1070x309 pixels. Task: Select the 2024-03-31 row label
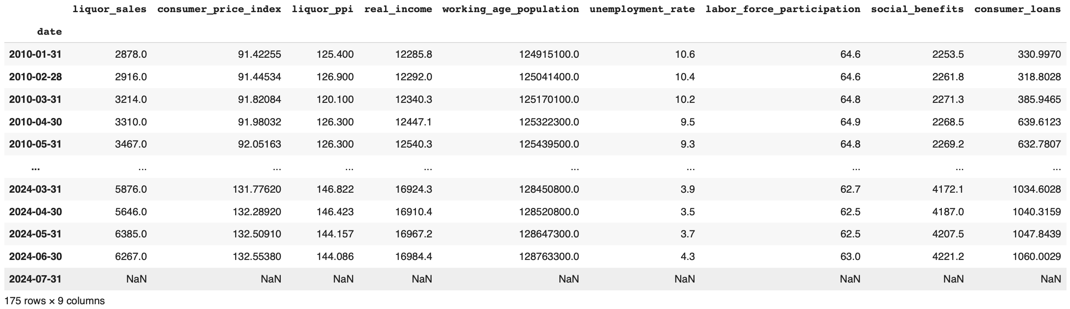[35, 189]
